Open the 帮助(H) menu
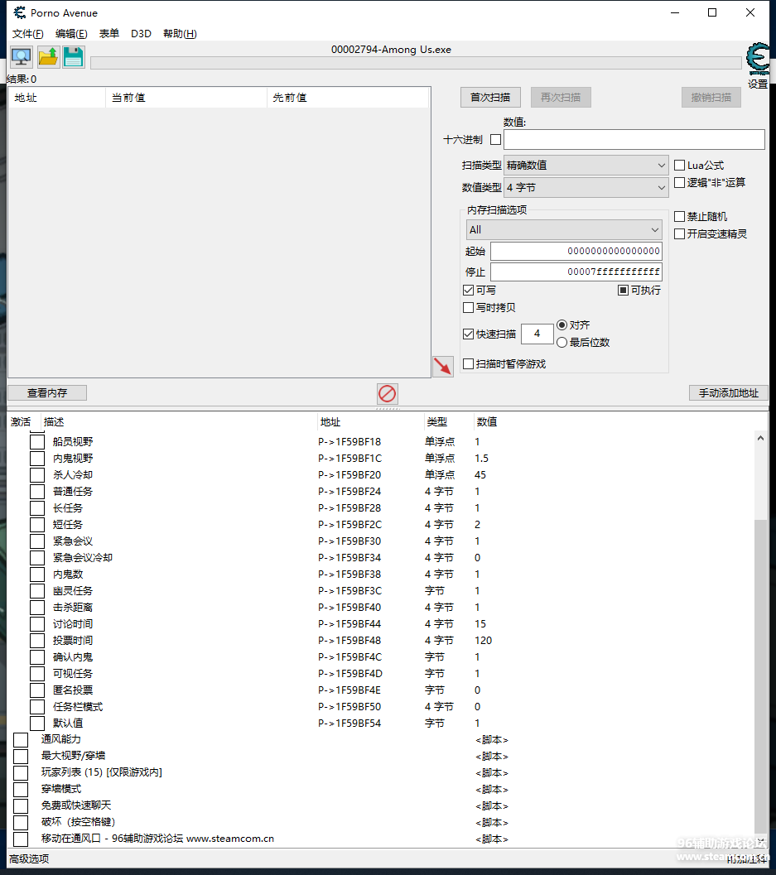This screenshot has height=875, width=776. point(180,34)
